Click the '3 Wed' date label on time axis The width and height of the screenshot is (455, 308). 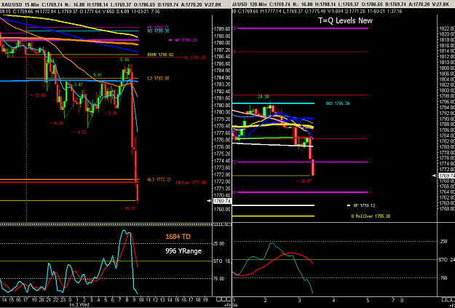83,305
